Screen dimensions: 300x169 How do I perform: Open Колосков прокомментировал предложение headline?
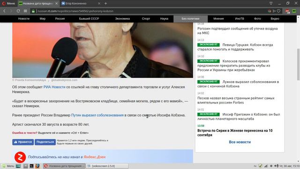[233, 66]
